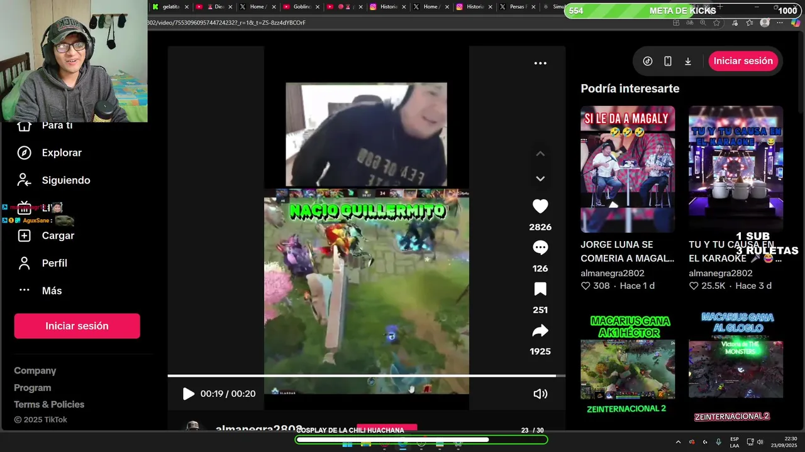Image resolution: width=805 pixels, height=452 pixels.
Task: Like the video with the heart icon
Action: 540,207
